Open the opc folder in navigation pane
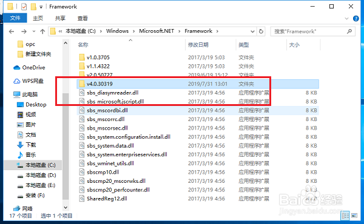The width and height of the screenshot is (364, 224). point(30,44)
